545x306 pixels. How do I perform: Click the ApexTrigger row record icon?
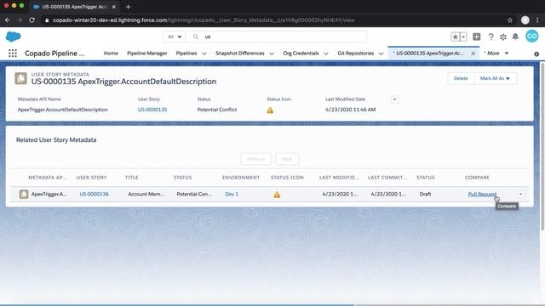coord(24,195)
